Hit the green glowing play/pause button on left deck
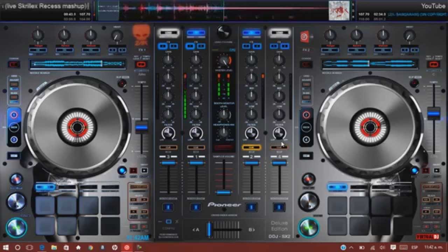Viewport: 448px width, 252px height. (16, 228)
